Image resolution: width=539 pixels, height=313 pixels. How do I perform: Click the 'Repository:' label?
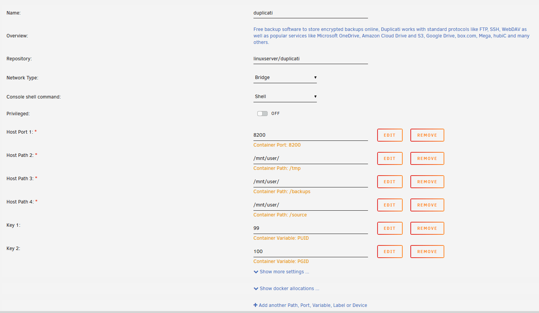tap(19, 59)
